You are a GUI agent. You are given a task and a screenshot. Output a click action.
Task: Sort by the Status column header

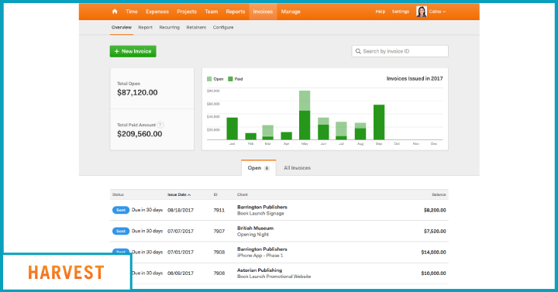[118, 194]
